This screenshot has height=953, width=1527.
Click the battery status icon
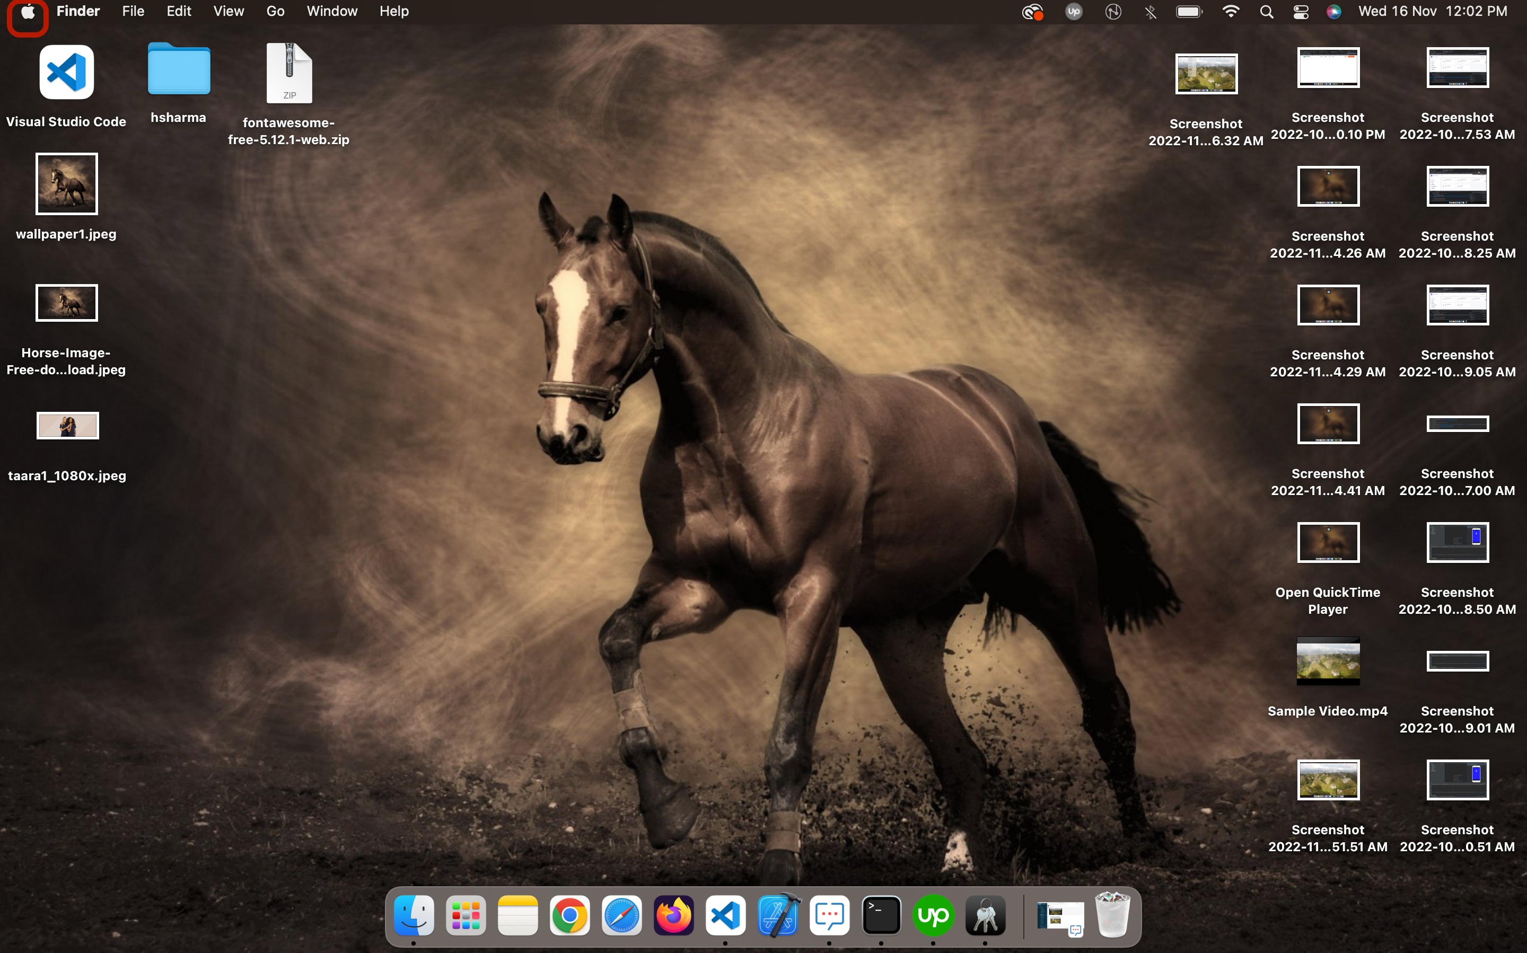[x=1189, y=11]
